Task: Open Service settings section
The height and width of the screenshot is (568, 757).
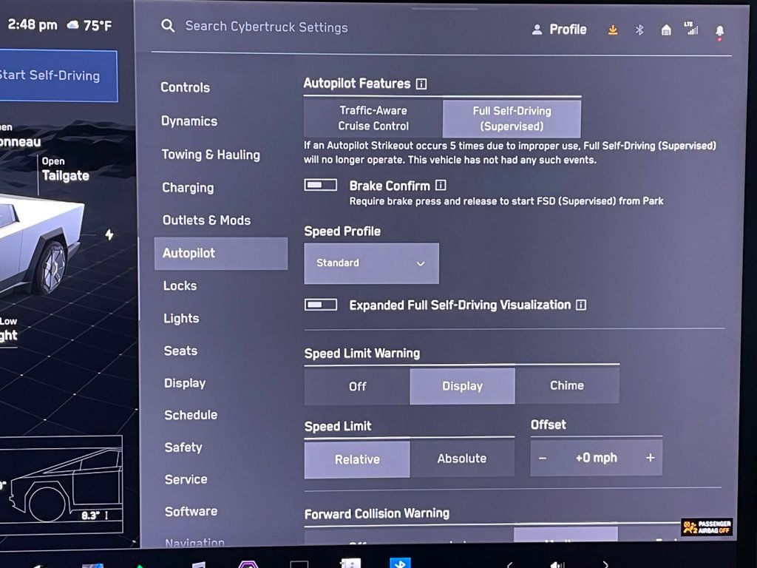Action: tap(186, 479)
